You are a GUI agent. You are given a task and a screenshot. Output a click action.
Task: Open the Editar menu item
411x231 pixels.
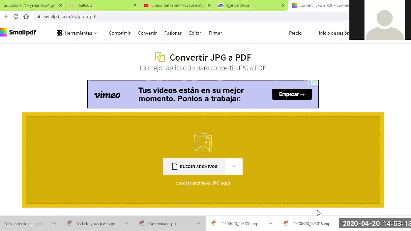[195, 33]
